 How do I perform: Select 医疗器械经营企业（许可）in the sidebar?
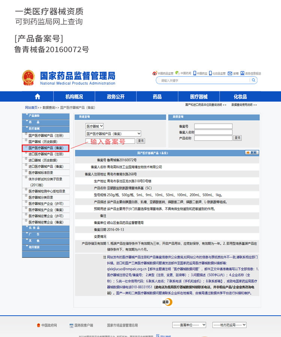tap(46, 216)
